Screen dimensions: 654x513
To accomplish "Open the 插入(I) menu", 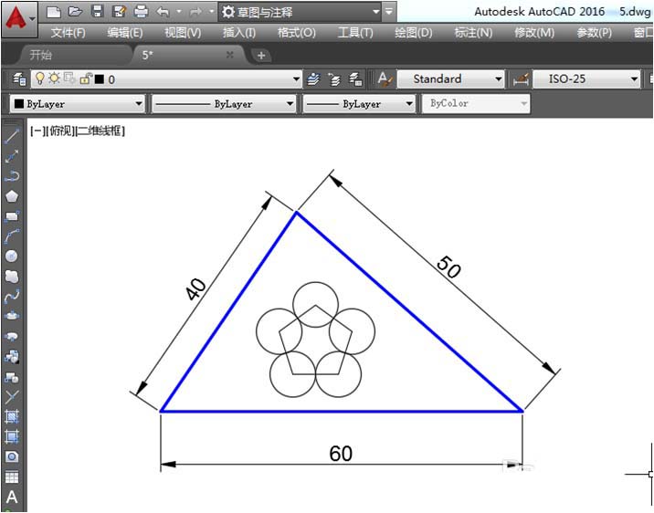I will 239,33.
